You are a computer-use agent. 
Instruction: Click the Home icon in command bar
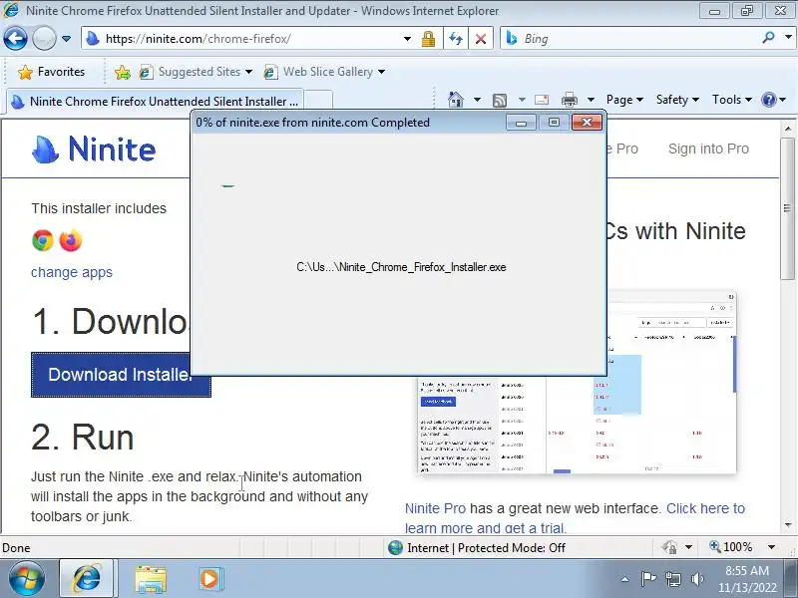(x=456, y=100)
